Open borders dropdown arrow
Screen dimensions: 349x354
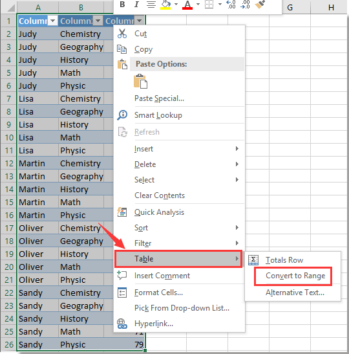220,4
